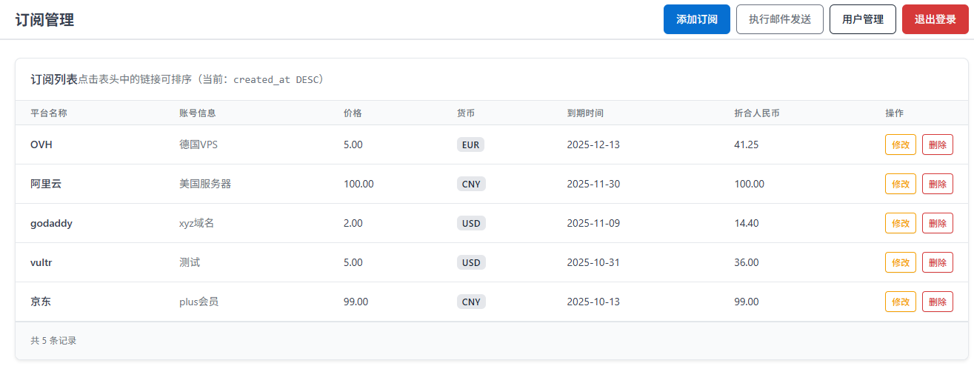
Task: Sort by 货币 column header
Action: pos(466,113)
